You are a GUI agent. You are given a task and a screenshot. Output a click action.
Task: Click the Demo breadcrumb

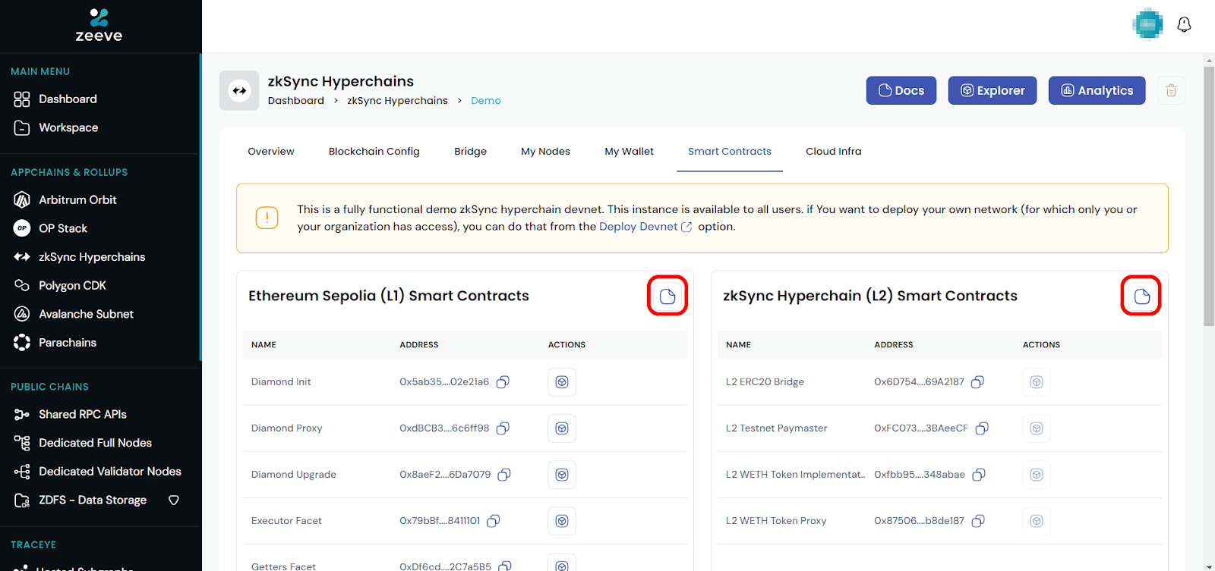pos(486,101)
